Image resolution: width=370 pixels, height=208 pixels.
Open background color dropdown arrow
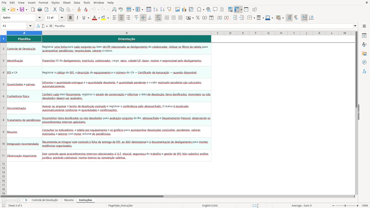108,18
